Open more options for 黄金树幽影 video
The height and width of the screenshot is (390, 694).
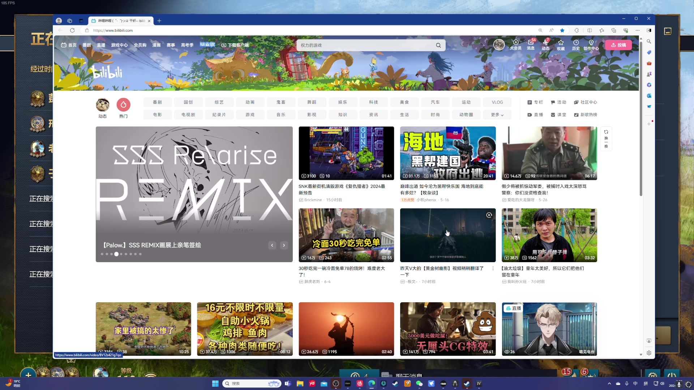pyautogui.click(x=493, y=268)
